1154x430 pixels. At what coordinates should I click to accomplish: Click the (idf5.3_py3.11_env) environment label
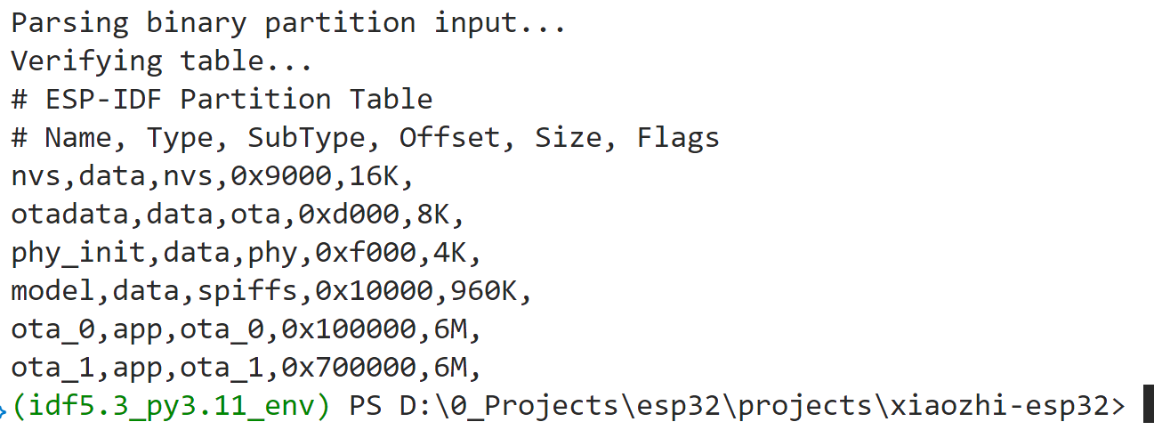click(x=171, y=406)
